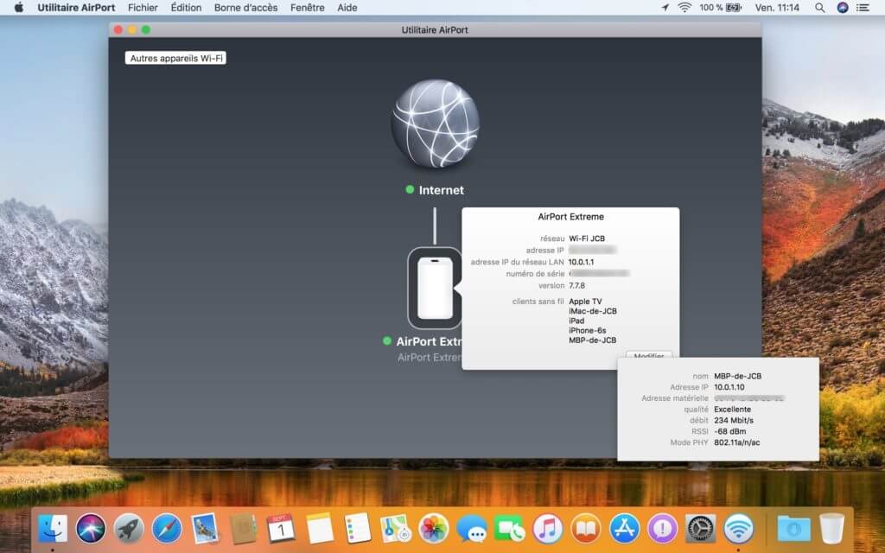Open Mail stamp icon in Dock
The image size is (885, 553).
[x=205, y=529]
